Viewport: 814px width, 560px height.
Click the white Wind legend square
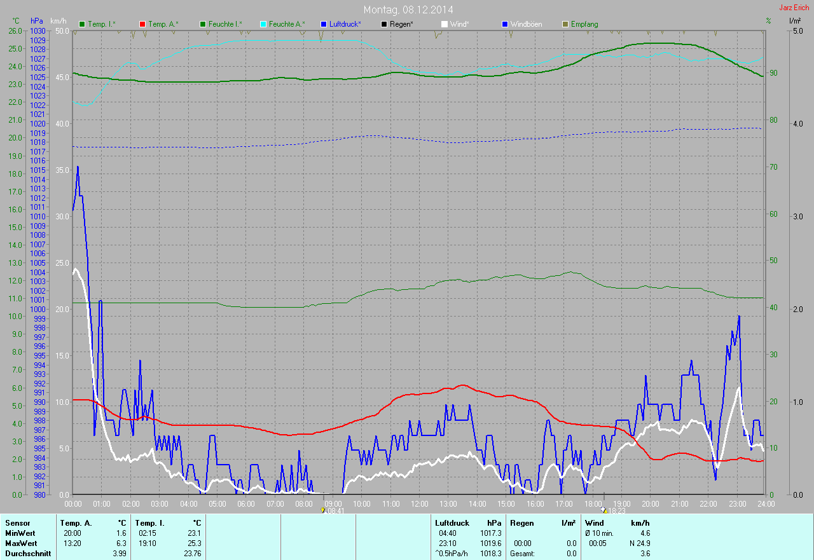click(x=445, y=24)
